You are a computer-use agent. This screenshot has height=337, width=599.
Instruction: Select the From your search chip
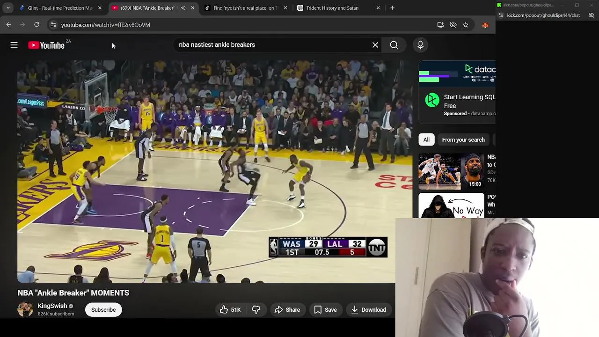(463, 139)
